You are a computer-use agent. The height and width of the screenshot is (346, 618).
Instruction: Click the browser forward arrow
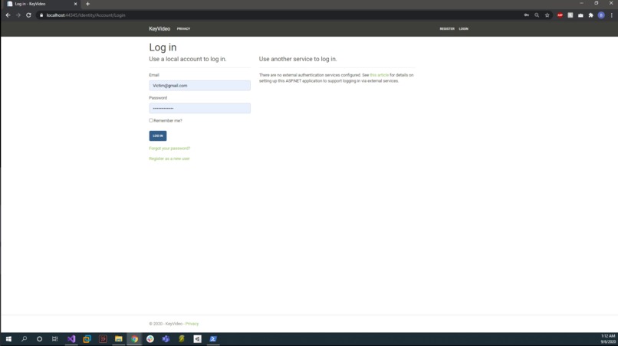18,15
